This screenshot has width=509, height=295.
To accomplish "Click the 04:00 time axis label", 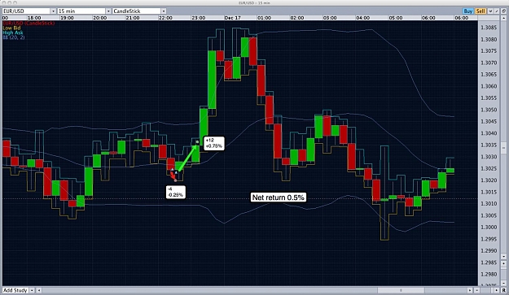I will tap(362, 18).
